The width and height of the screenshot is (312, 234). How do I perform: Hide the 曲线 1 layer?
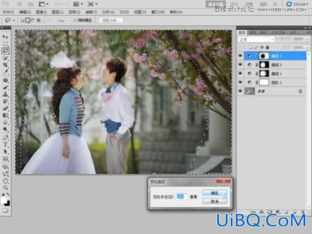(x=240, y=73)
